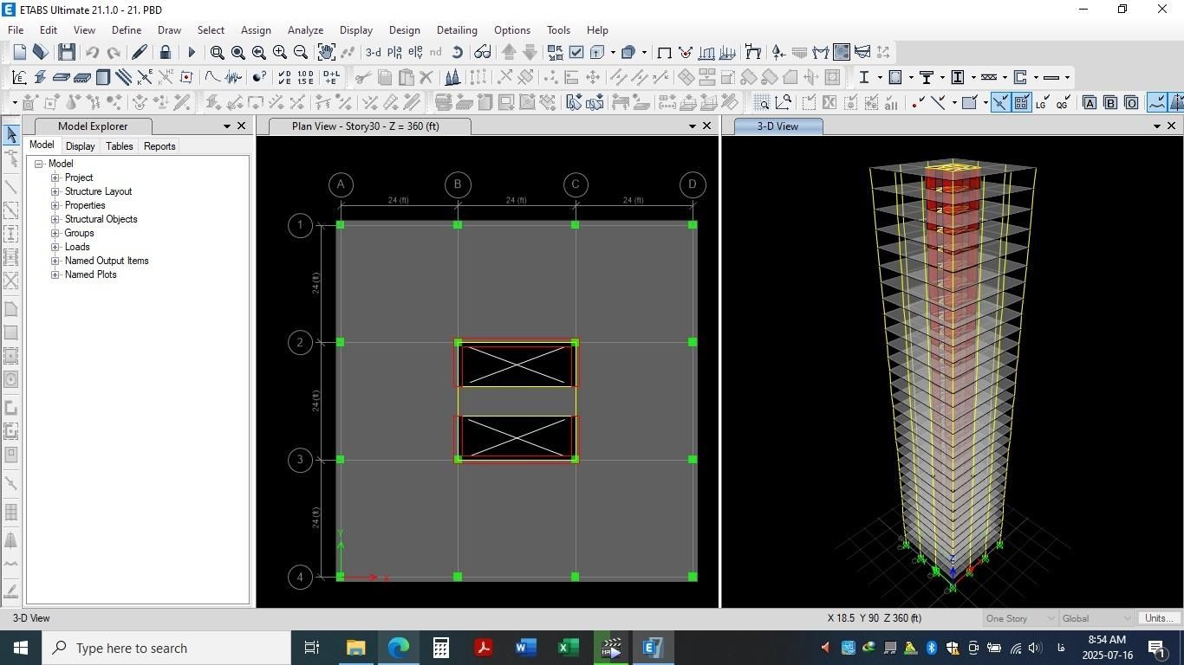Toggle the QG snap option
Image resolution: width=1184 pixels, height=665 pixels.
[x=1062, y=102]
